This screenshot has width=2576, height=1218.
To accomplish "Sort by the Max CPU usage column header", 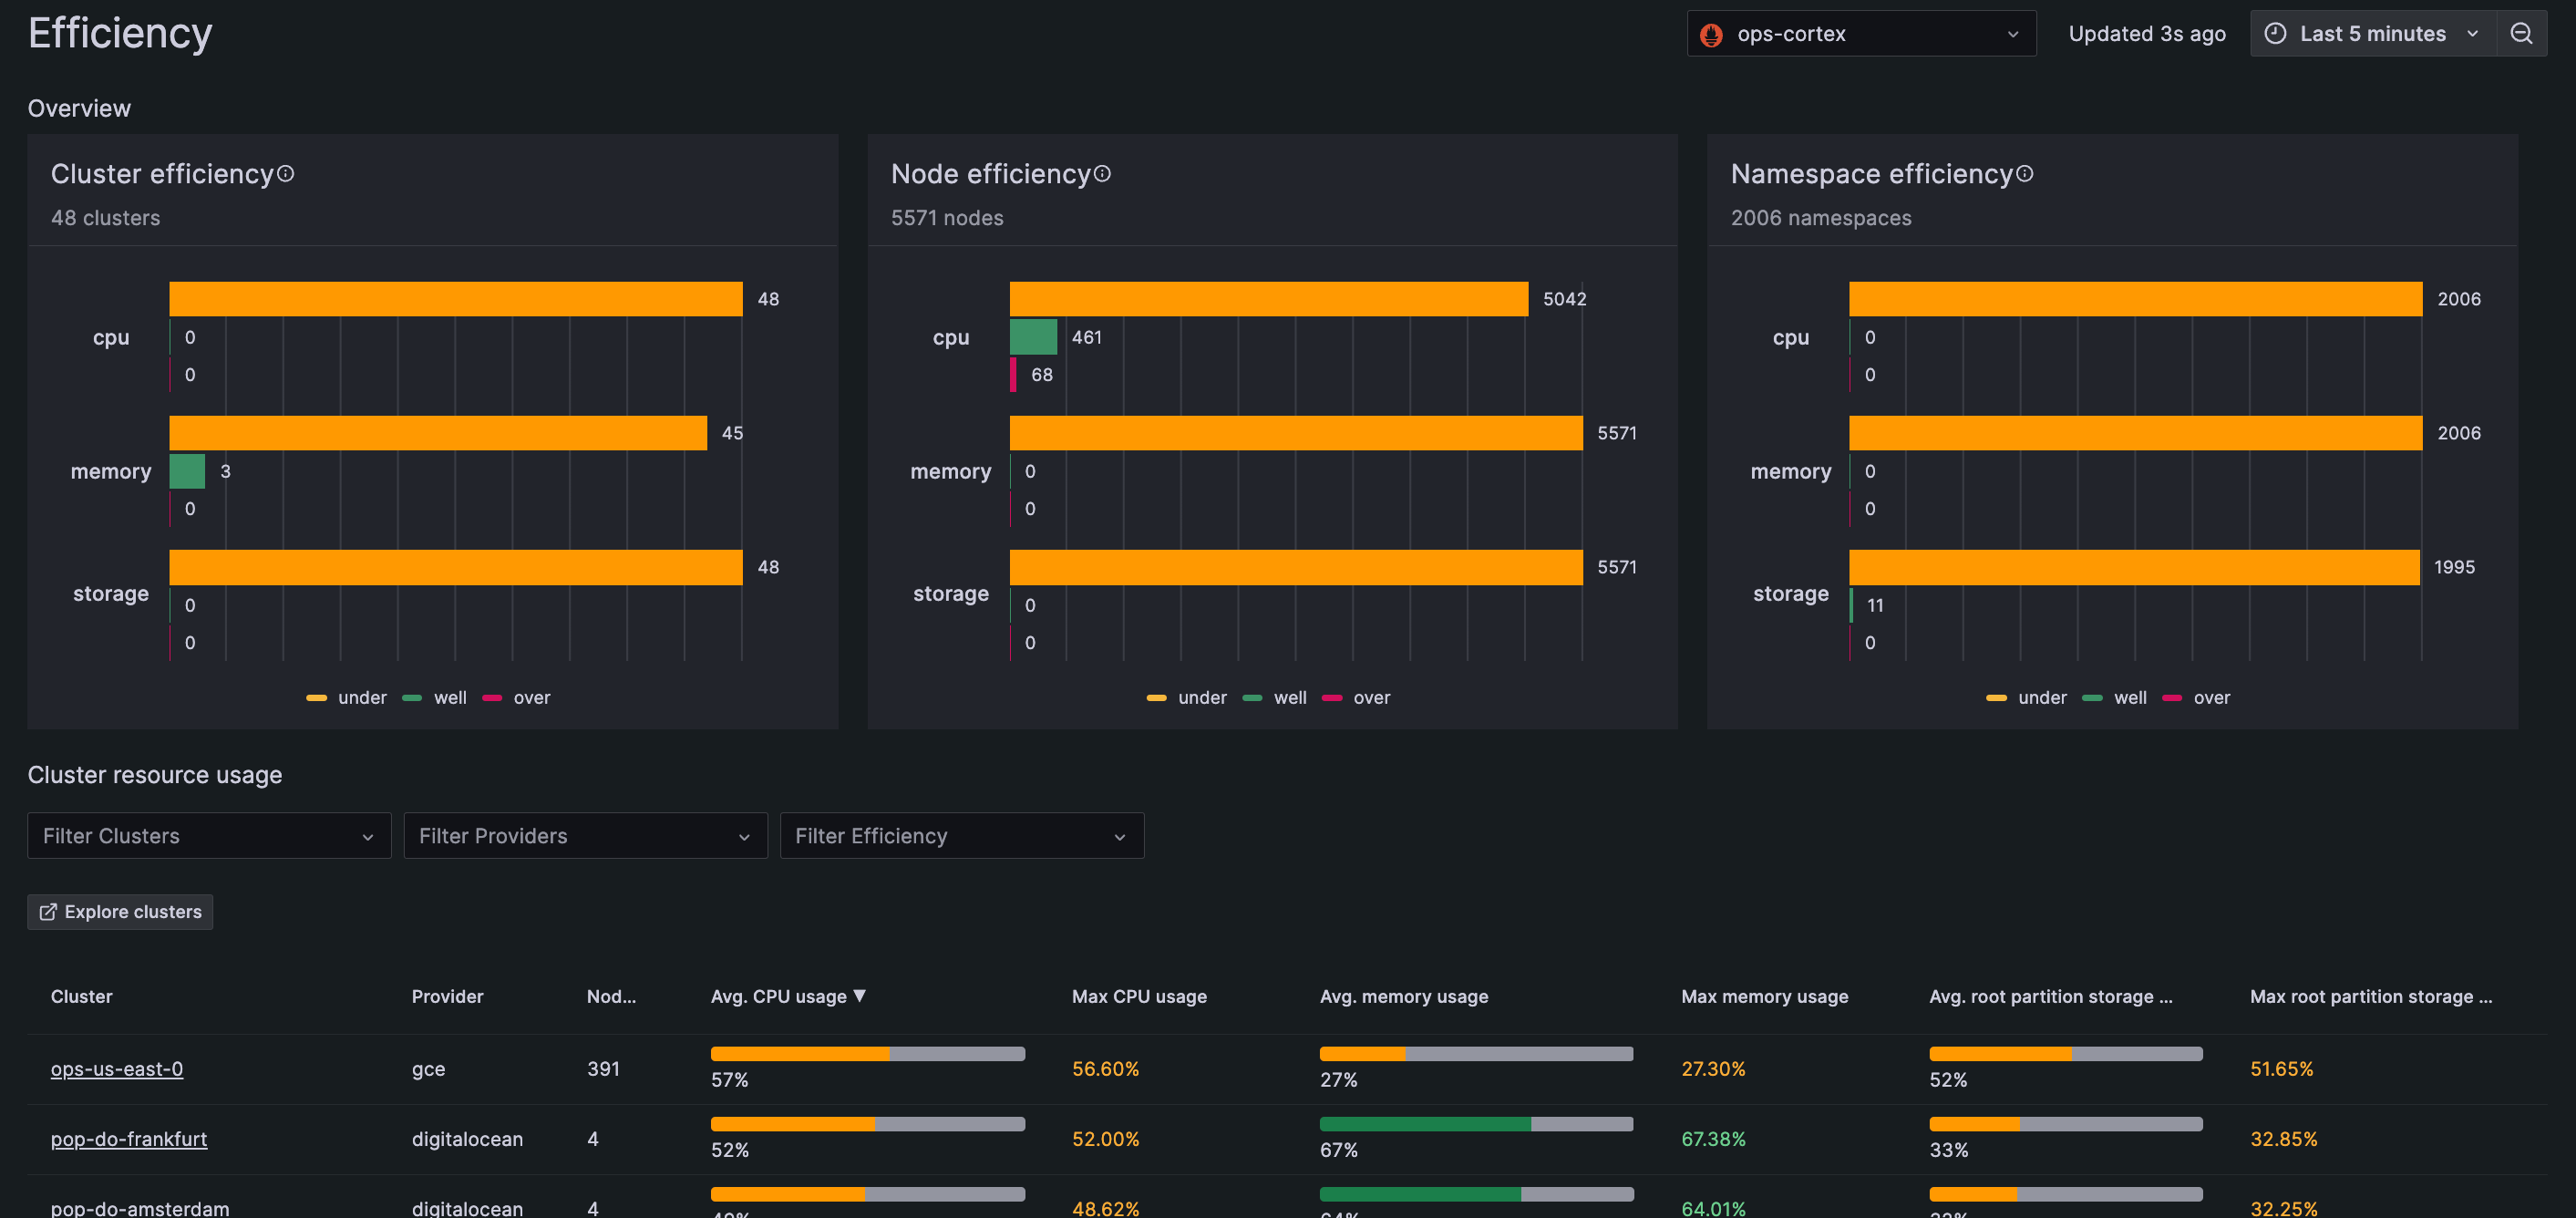I will coord(1139,997).
